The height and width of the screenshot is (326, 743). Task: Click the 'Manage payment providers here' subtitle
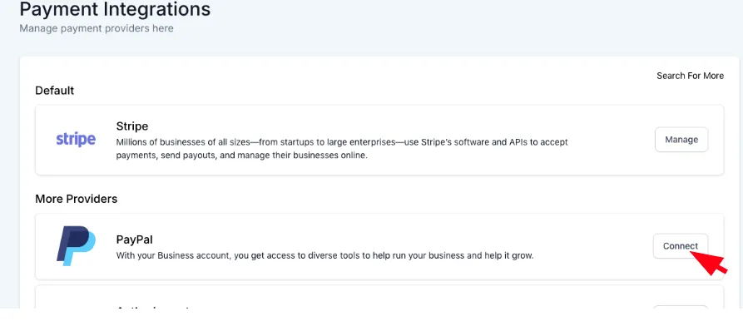tap(97, 28)
